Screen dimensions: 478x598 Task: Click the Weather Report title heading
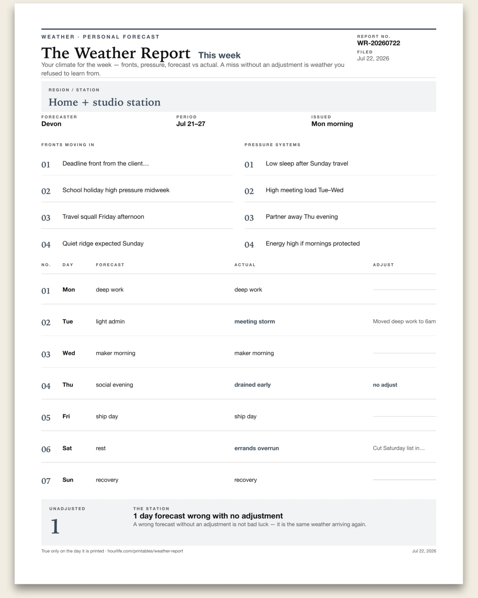[116, 53]
